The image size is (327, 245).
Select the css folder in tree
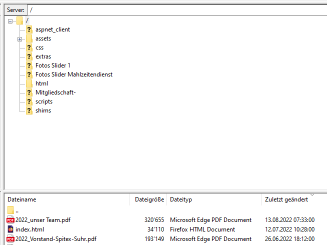tap(39, 47)
